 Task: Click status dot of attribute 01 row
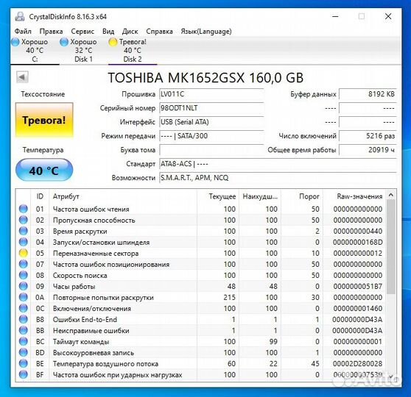24,209
